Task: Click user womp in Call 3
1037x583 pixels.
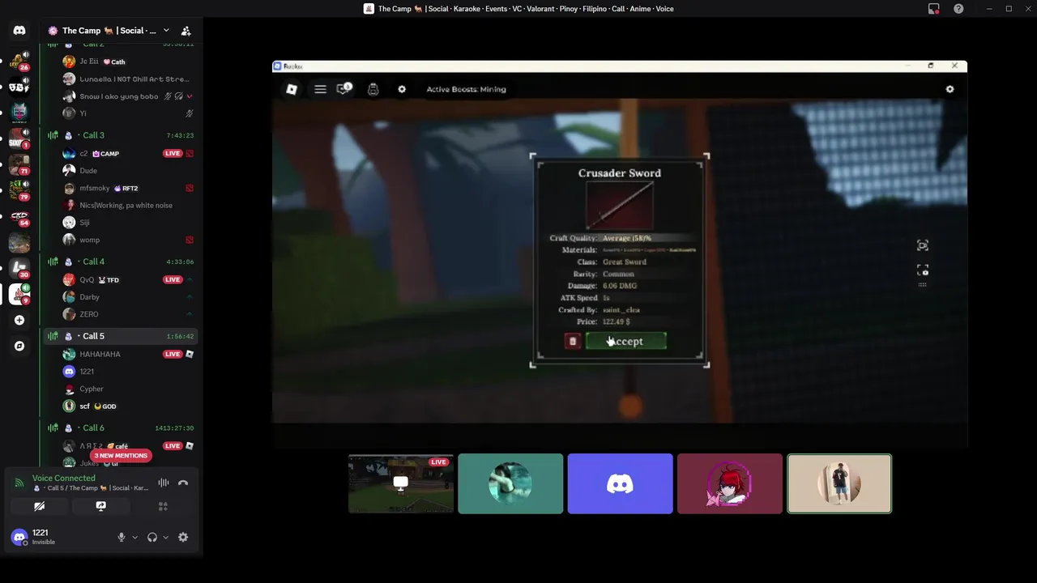Action: pyautogui.click(x=128, y=240)
